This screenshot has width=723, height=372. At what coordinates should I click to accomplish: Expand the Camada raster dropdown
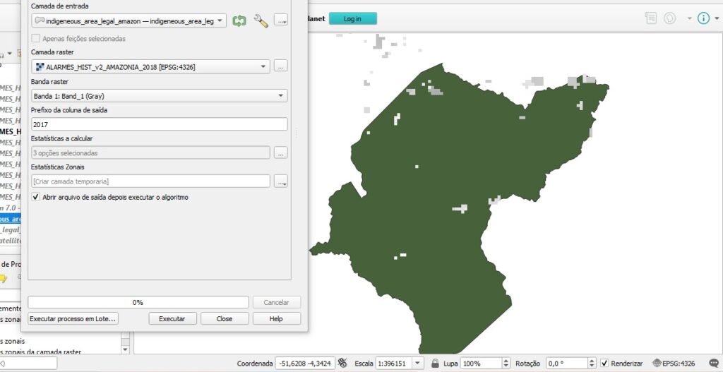[x=151, y=67]
